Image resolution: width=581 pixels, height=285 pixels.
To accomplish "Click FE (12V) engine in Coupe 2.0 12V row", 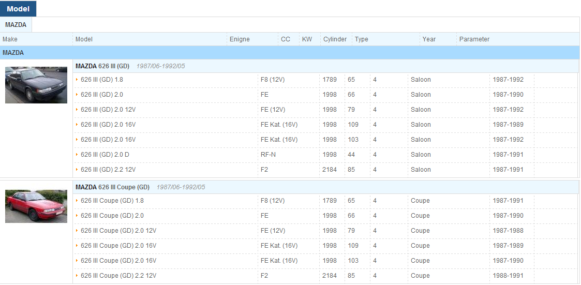I will (273, 231).
